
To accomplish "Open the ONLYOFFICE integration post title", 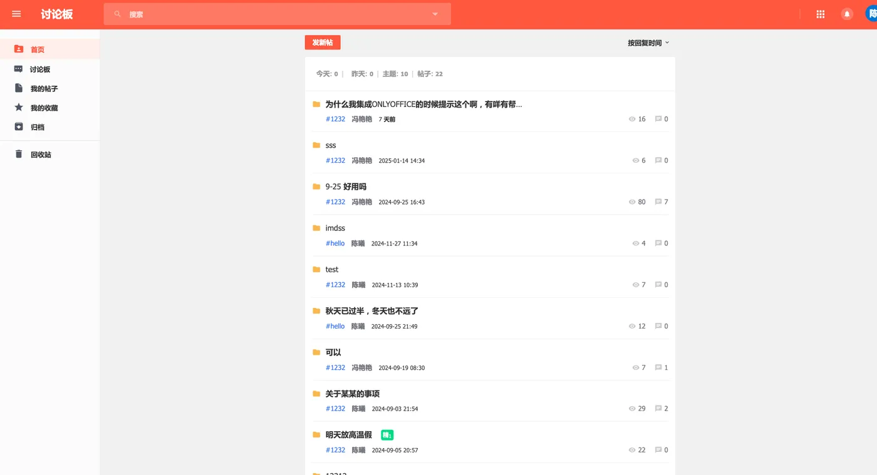I will click(x=423, y=105).
